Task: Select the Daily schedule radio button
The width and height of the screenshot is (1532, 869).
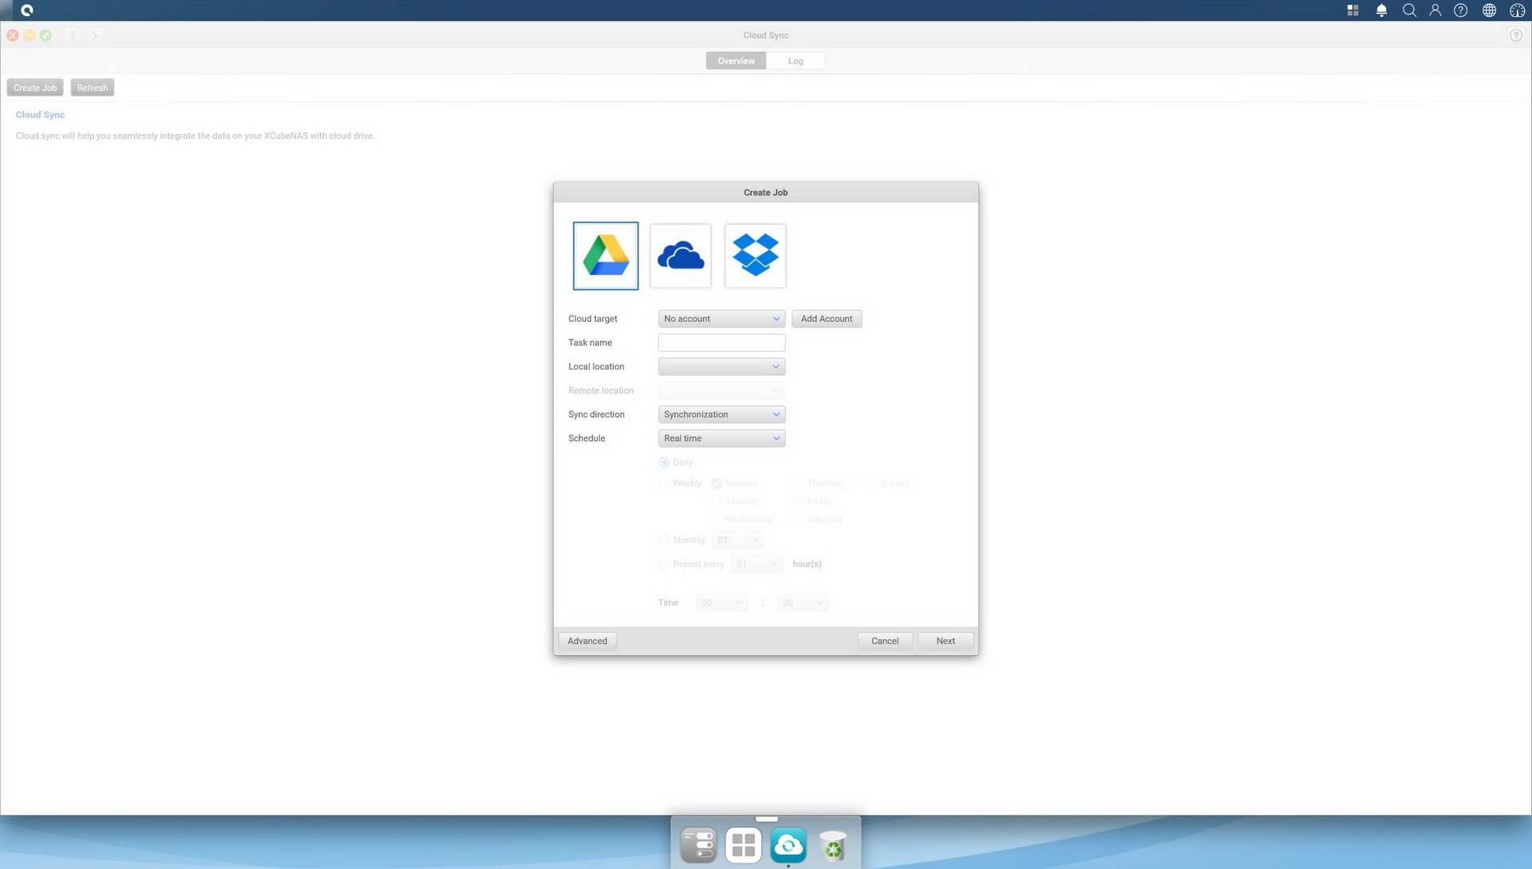Action: [664, 462]
